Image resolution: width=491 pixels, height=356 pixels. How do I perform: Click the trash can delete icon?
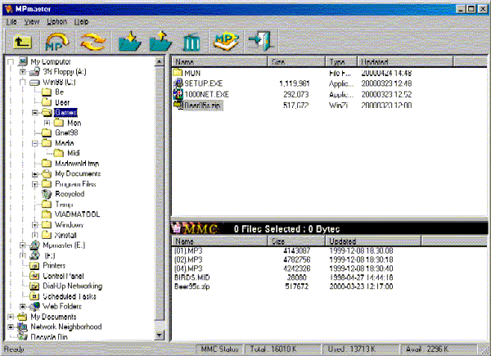tap(191, 40)
